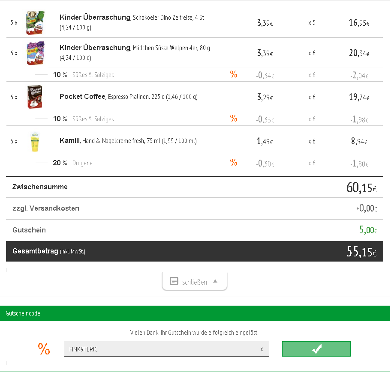This screenshot has height=372, width=391.
Task: Click the orange percent icon on the Drogerie discount row
Action: pyautogui.click(x=234, y=163)
